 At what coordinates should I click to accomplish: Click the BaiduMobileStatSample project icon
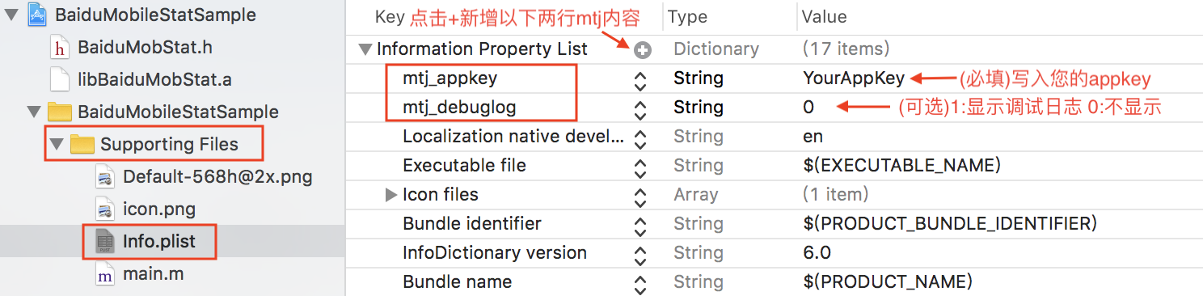coord(37,15)
